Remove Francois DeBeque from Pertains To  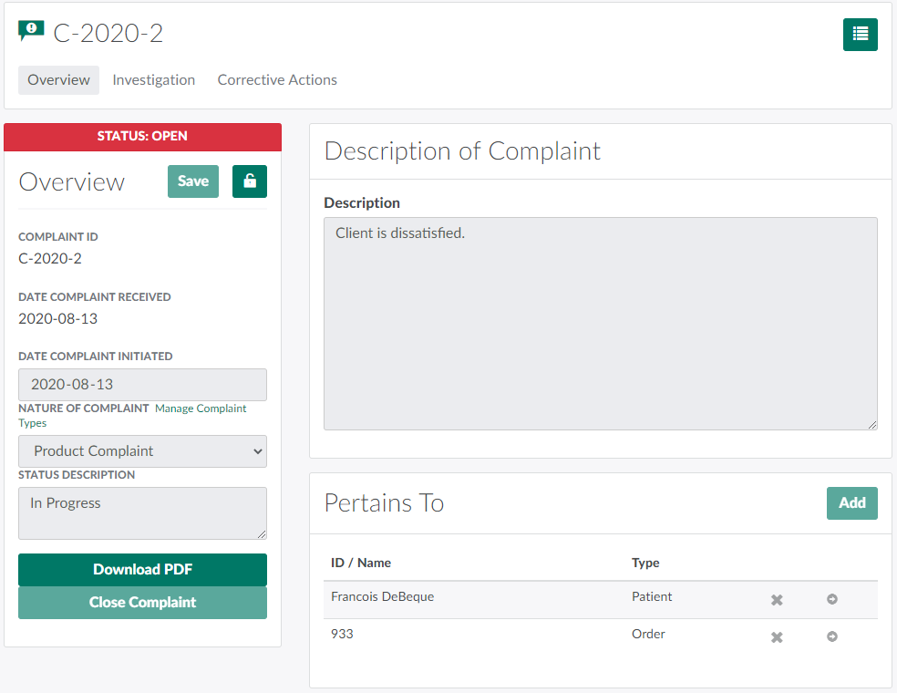[x=777, y=600]
